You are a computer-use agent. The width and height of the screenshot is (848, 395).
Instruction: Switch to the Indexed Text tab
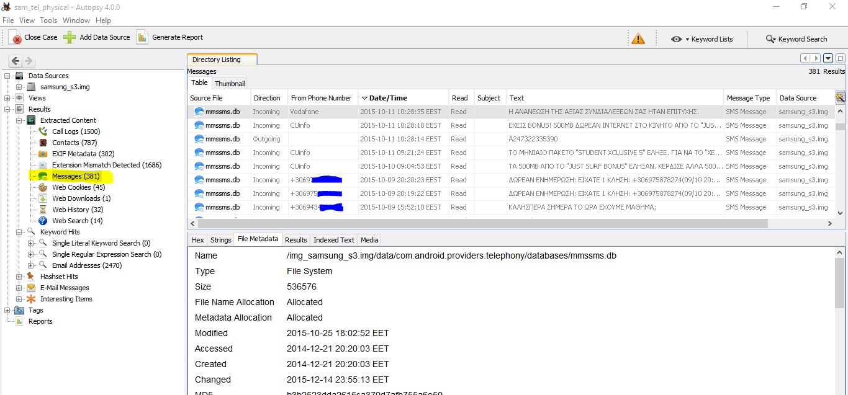tap(334, 240)
